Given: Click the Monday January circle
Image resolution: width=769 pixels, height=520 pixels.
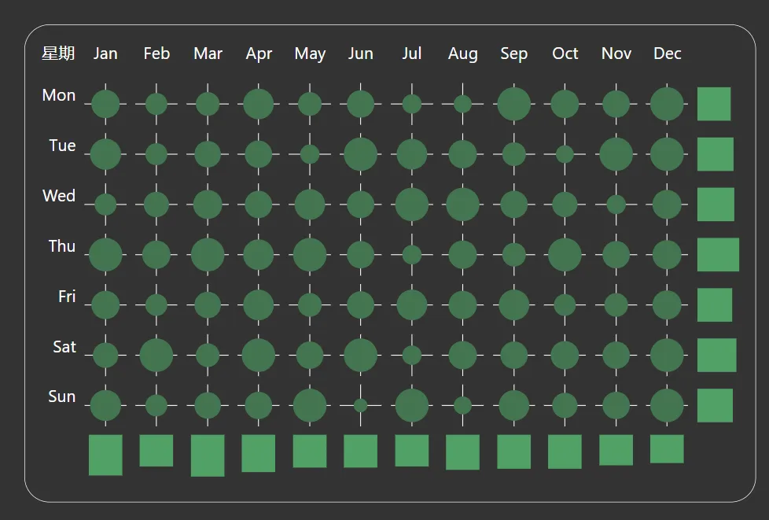Looking at the screenshot, I should pyautogui.click(x=105, y=104).
